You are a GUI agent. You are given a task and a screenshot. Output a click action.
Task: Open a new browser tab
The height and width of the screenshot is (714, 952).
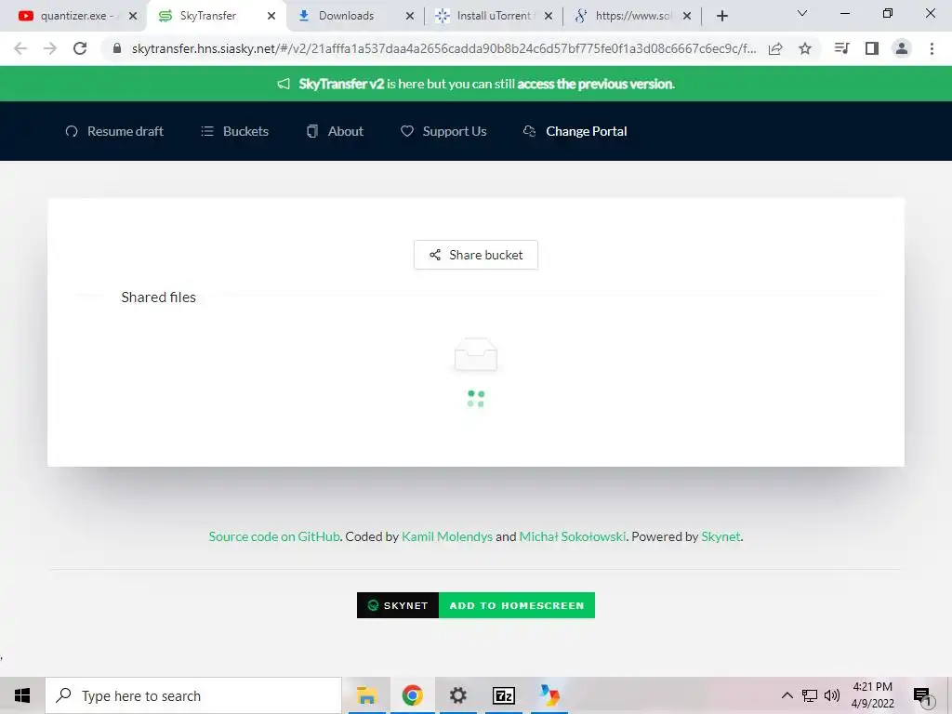(721, 16)
